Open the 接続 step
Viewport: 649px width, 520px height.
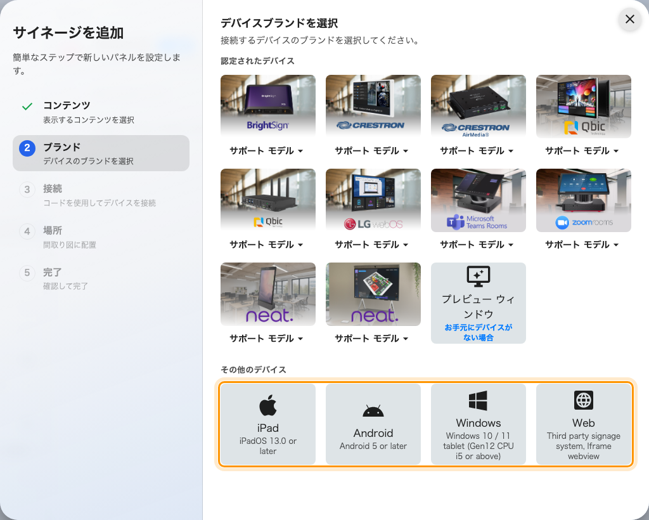101,195
